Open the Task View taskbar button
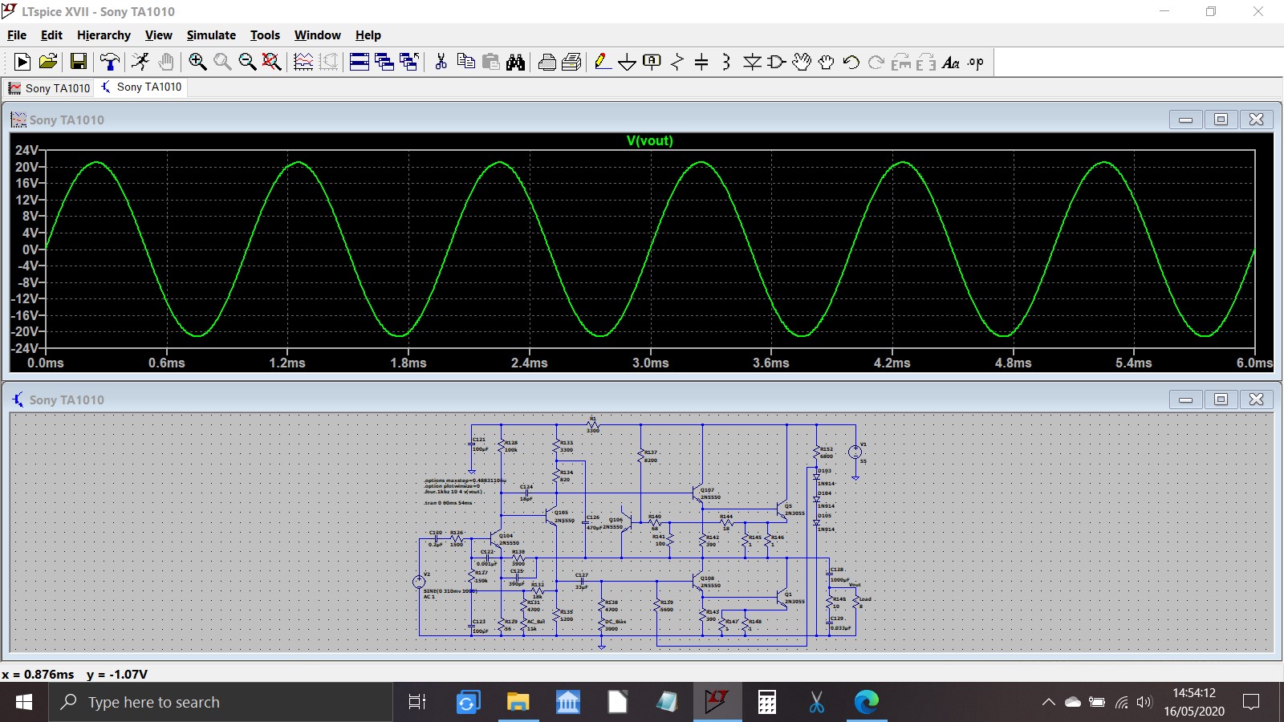Image resolution: width=1284 pixels, height=722 pixels. (x=417, y=703)
